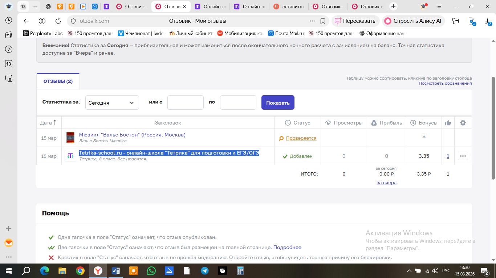Open the "Посмотреть обозначения" link
The width and height of the screenshot is (496, 278).
445,83
